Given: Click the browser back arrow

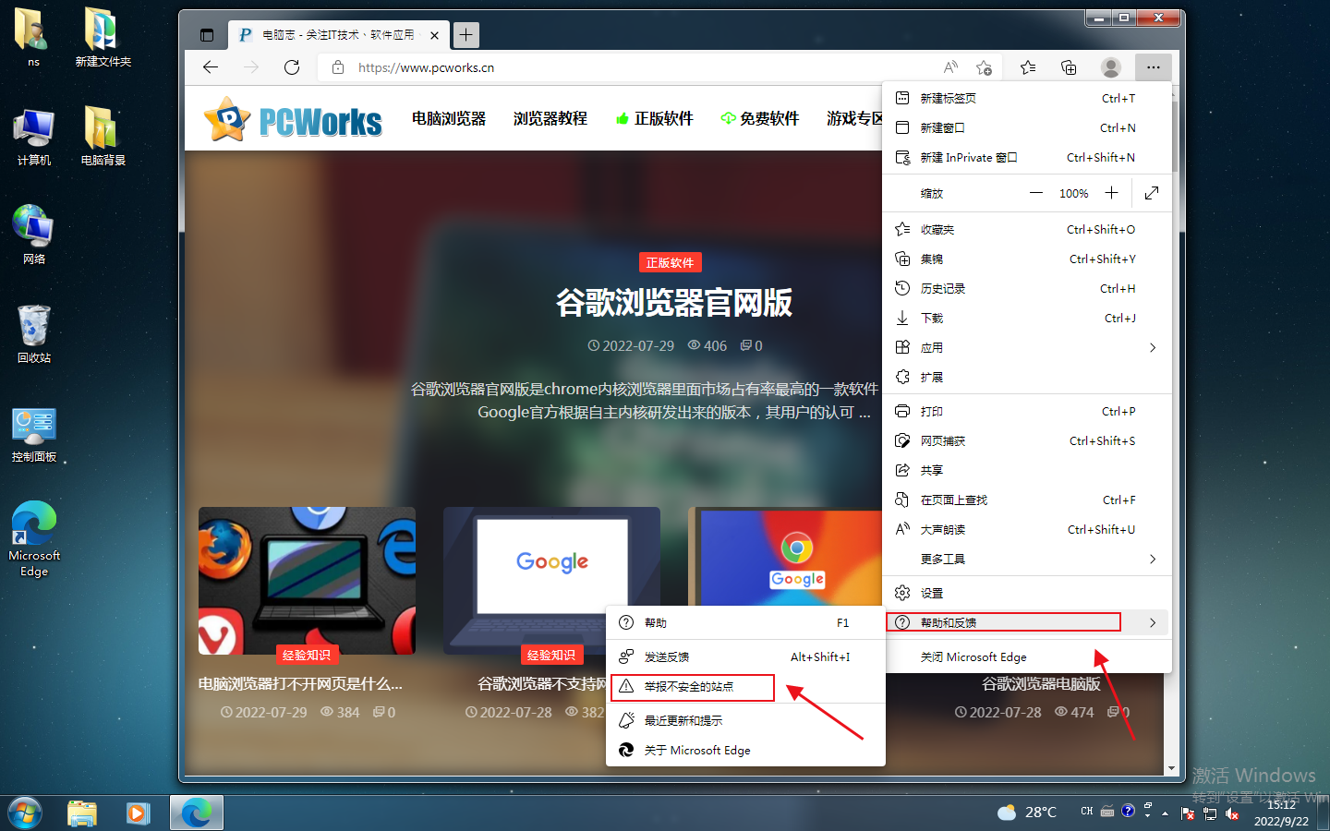Looking at the screenshot, I should 211,67.
